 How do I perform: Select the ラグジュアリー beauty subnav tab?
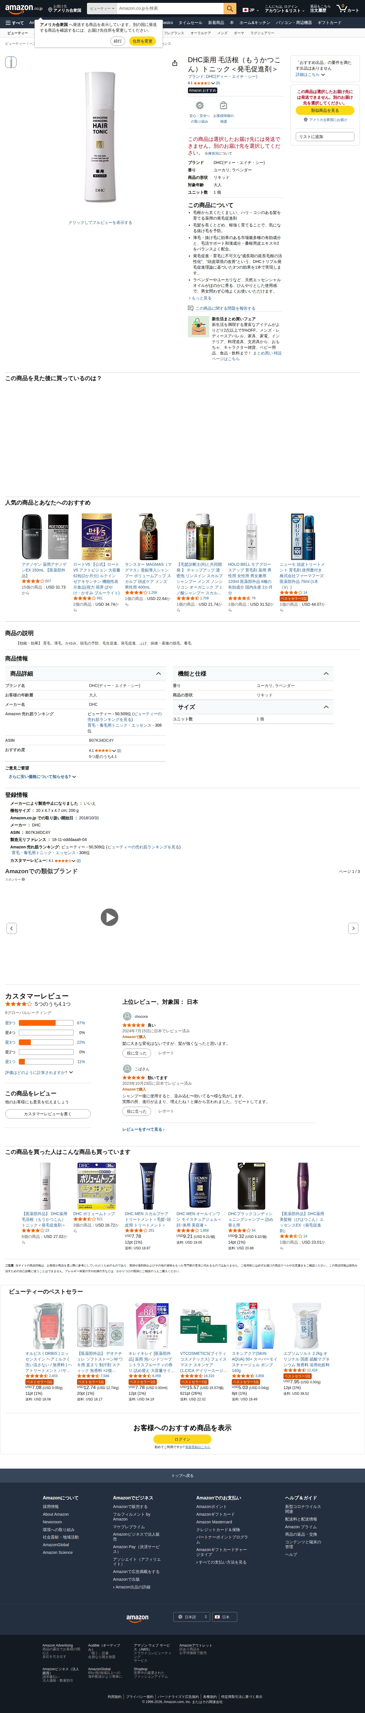pyautogui.click(x=262, y=33)
